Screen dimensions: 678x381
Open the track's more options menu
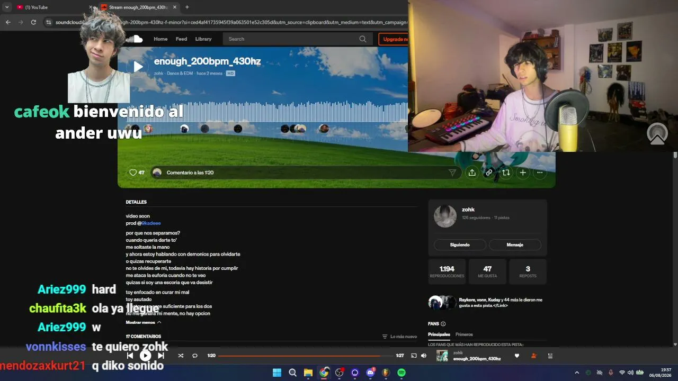pos(540,173)
